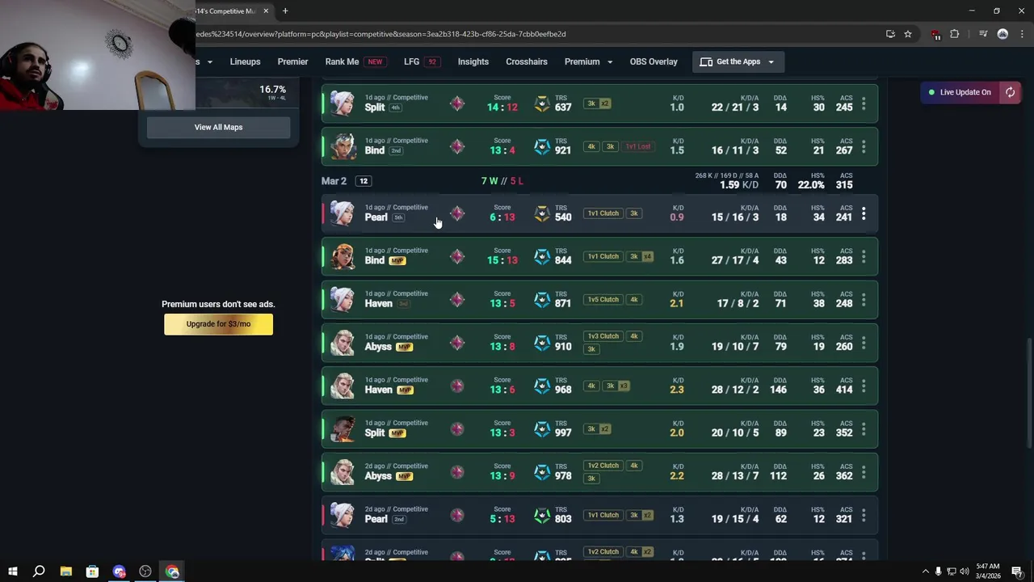Click the rank badge on Pearl 6:13 row
The width and height of the screenshot is (1034, 582).
pyautogui.click(x=457, y=213)
